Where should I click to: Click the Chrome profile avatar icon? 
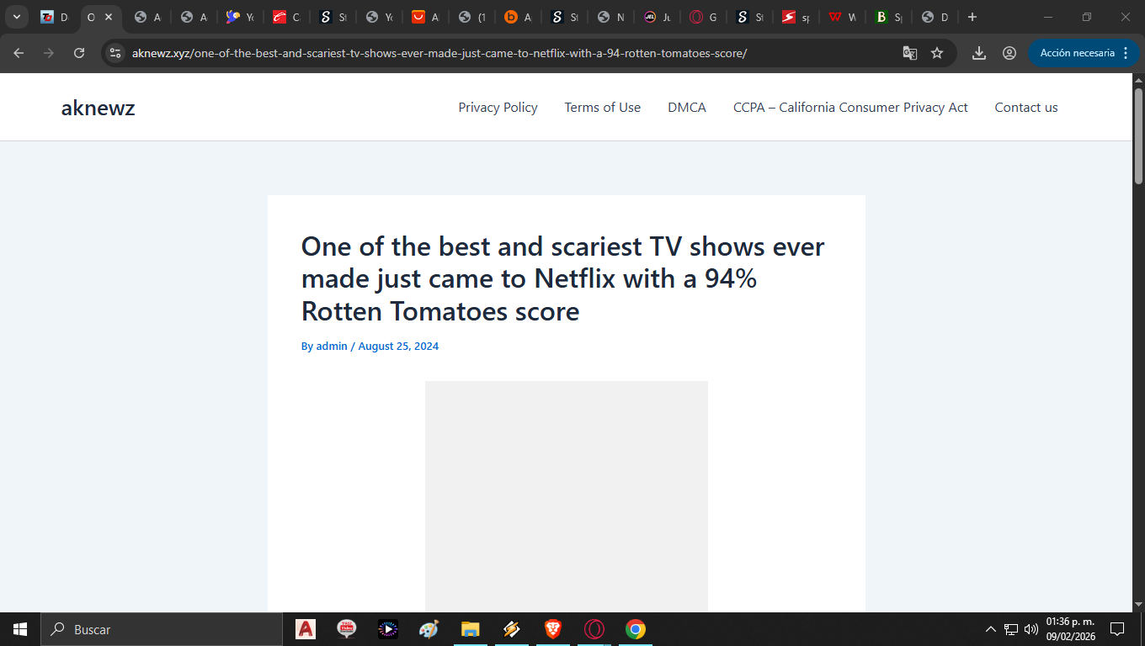[x=1009, y=53]
